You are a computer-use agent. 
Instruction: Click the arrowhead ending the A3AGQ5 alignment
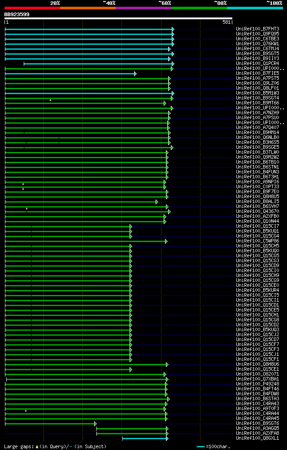167,429
